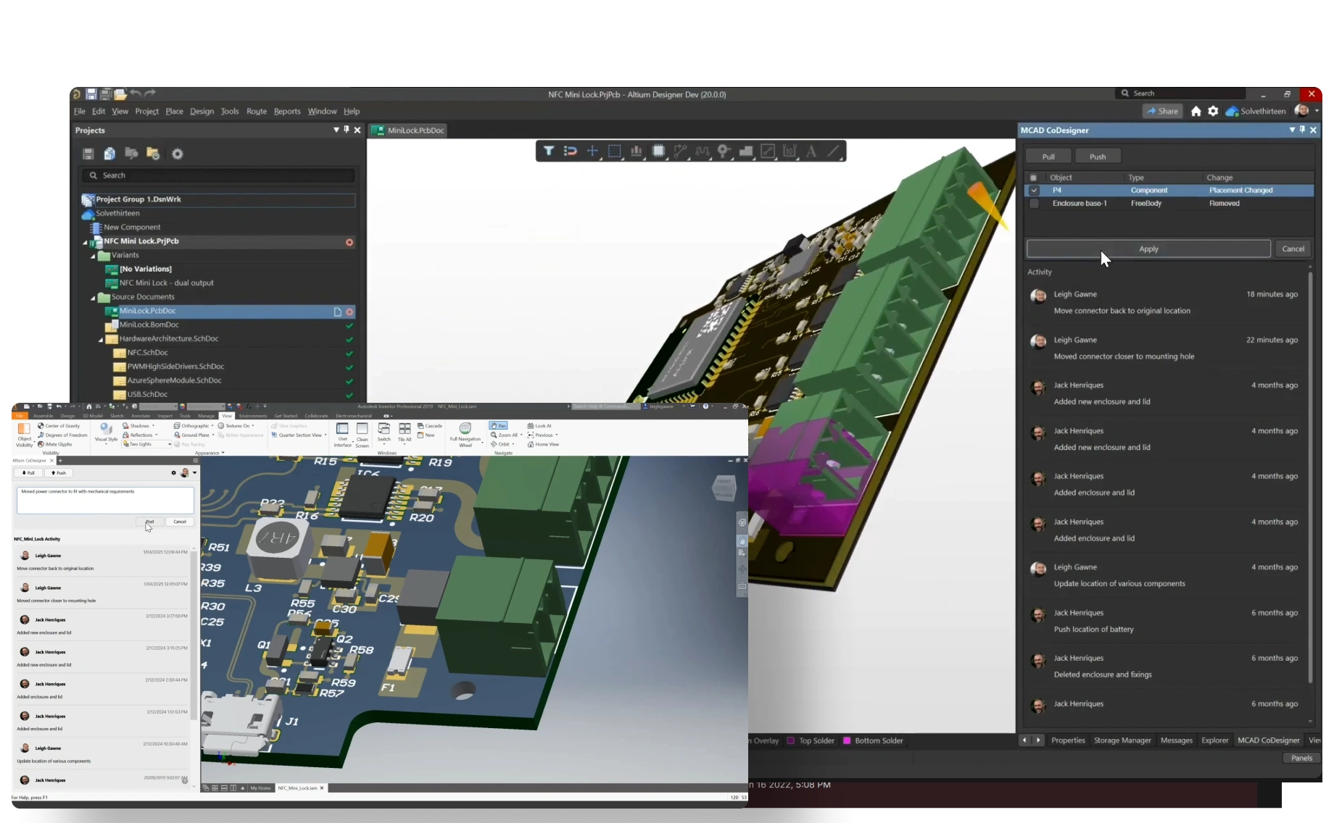Click the Projects panel search field
The height and width of the screenshot is (823, 1334).
click(217, 175)
